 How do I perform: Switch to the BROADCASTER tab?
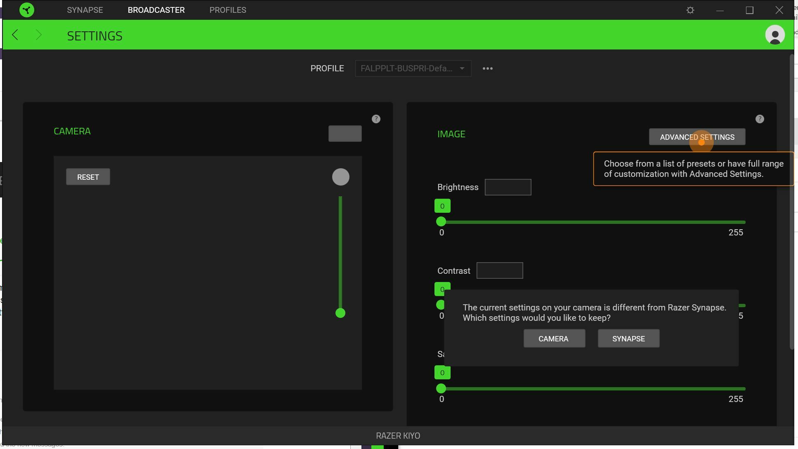[x=156, y=10]
